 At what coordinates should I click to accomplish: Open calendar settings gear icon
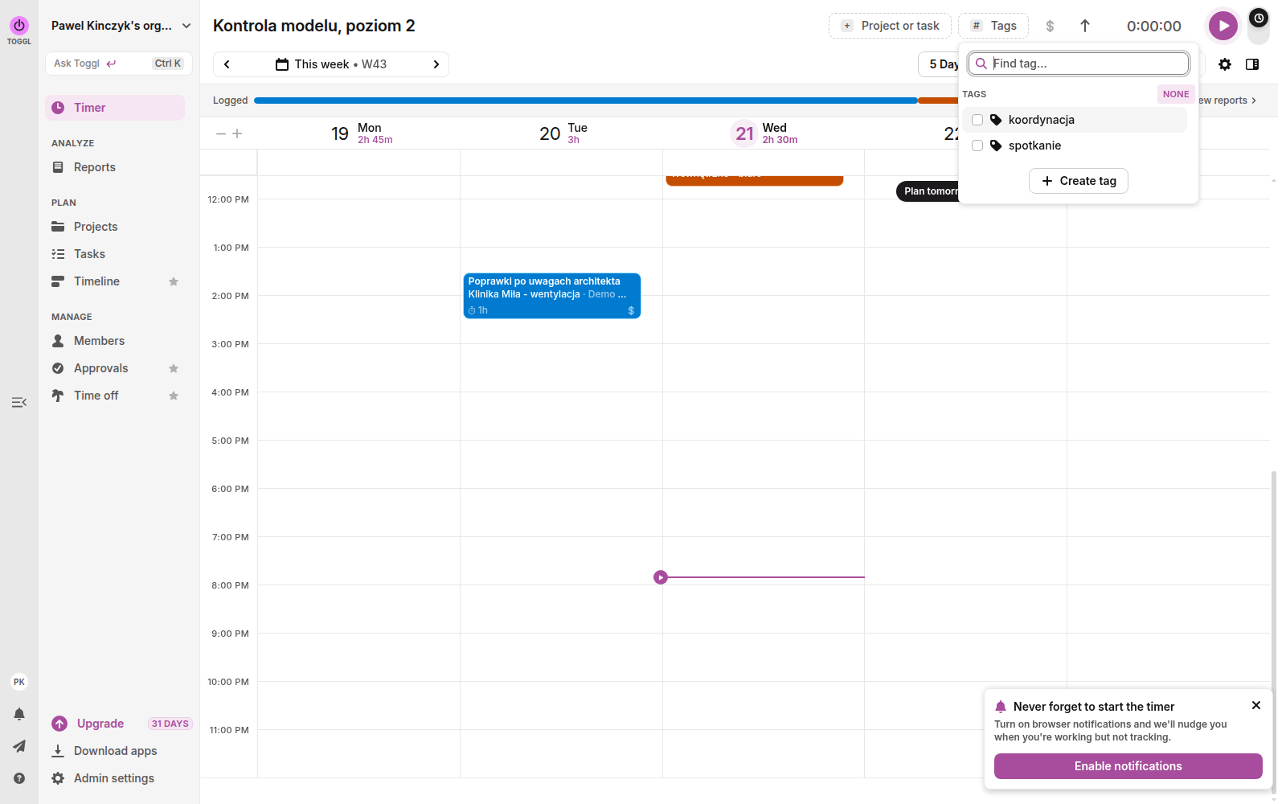1225,64
